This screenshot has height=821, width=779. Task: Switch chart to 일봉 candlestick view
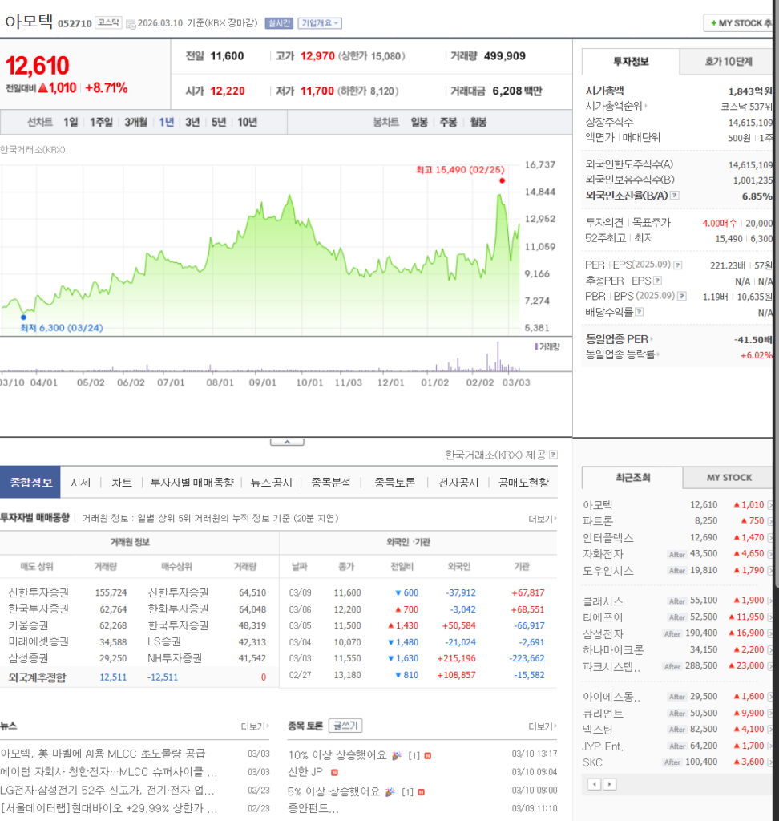click(x=419, y=122)
